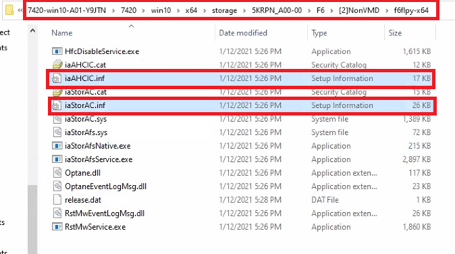Select the iaStorAC.cat file name
Image resolution: width=455 pixels, height=254 pixels.
(86, 92)
